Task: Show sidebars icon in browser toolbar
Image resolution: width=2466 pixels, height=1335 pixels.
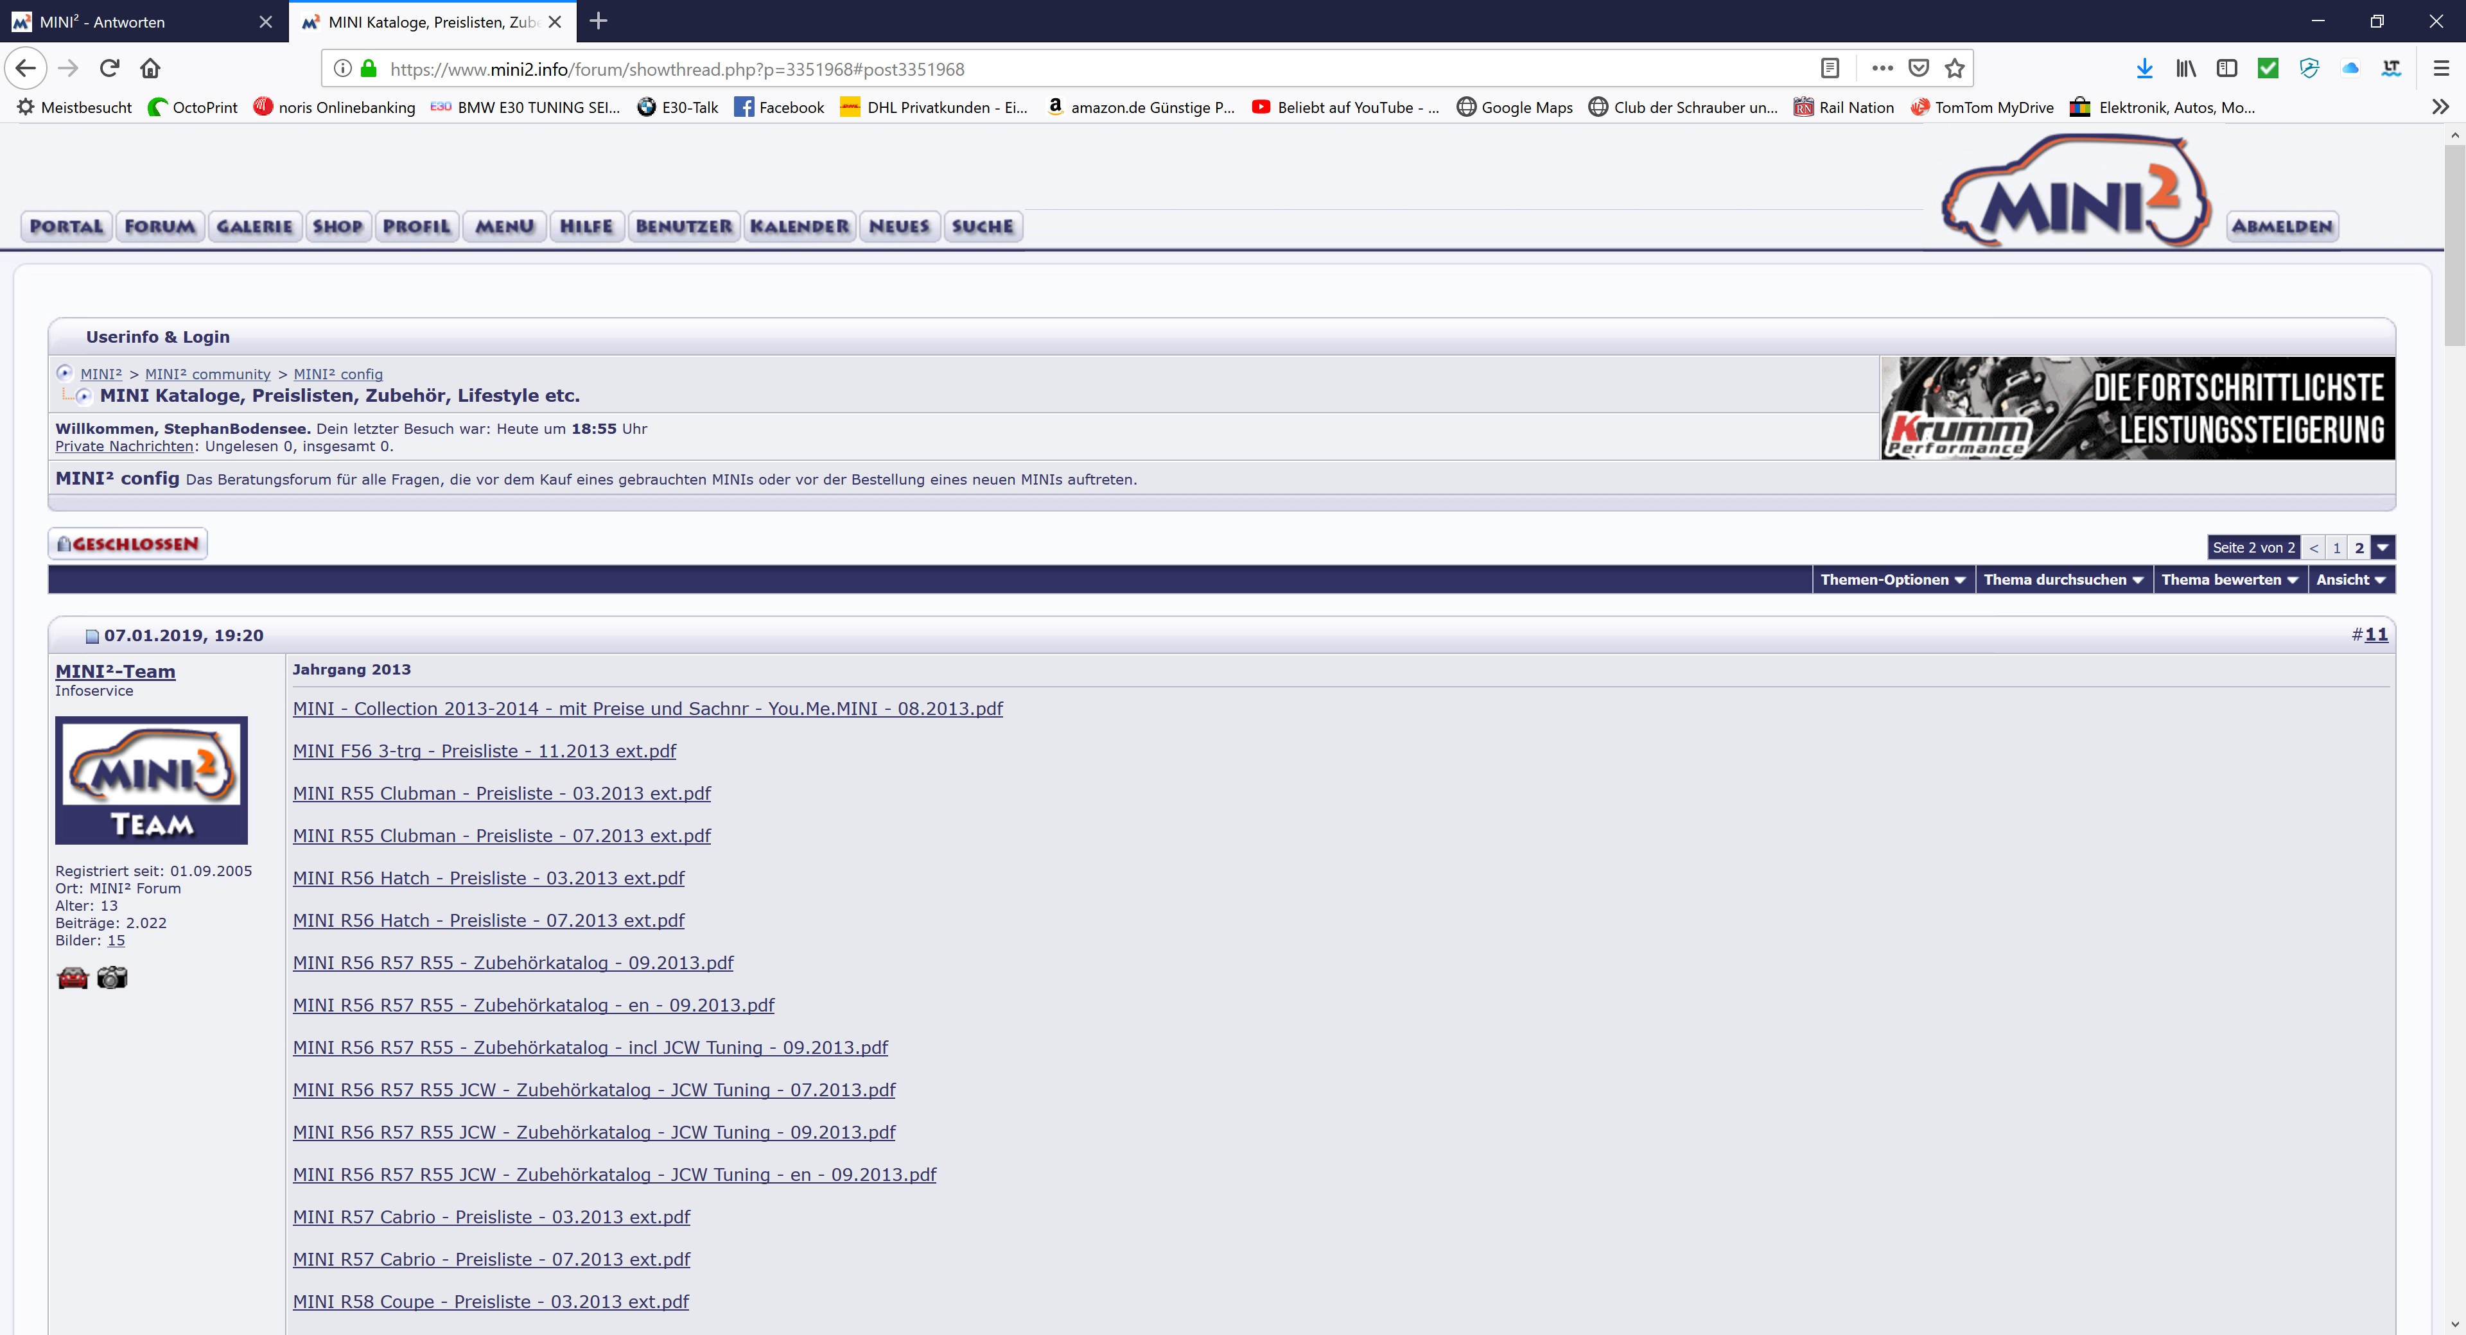Action: click(2226, 68)
